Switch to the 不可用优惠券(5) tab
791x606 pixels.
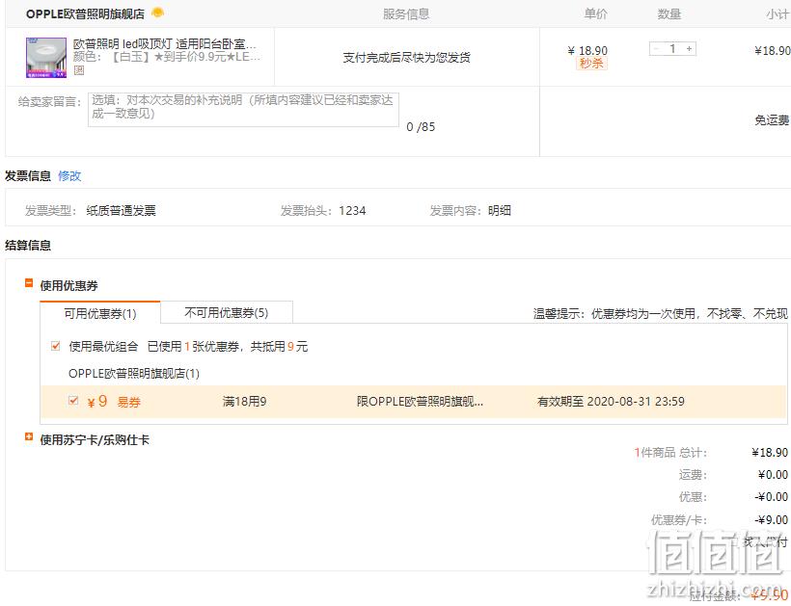click(227, 313)
